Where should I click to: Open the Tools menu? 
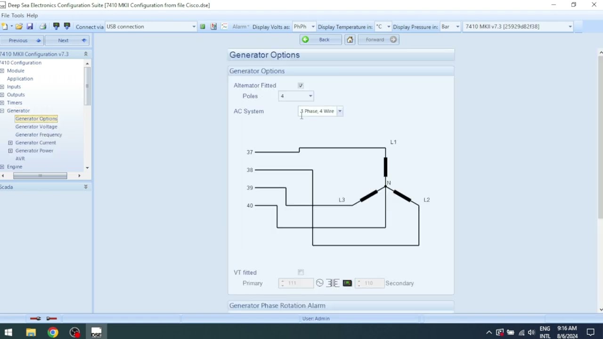(x=18, y=16)
